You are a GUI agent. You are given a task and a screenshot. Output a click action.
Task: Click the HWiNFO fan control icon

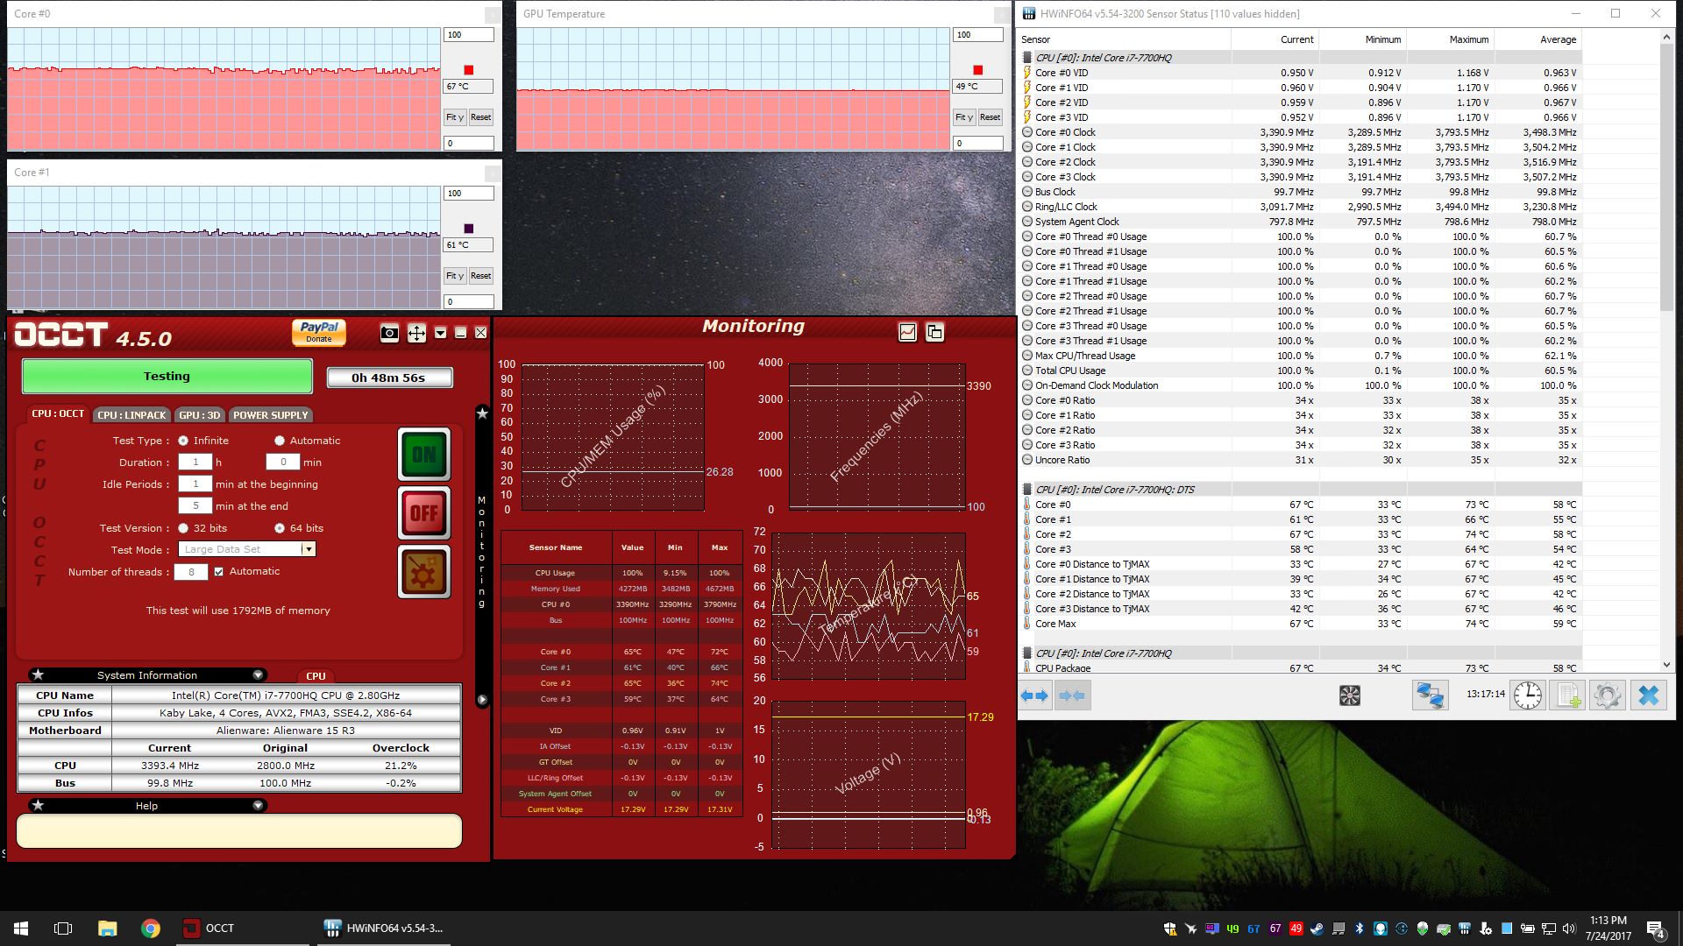coord(1350,695)
